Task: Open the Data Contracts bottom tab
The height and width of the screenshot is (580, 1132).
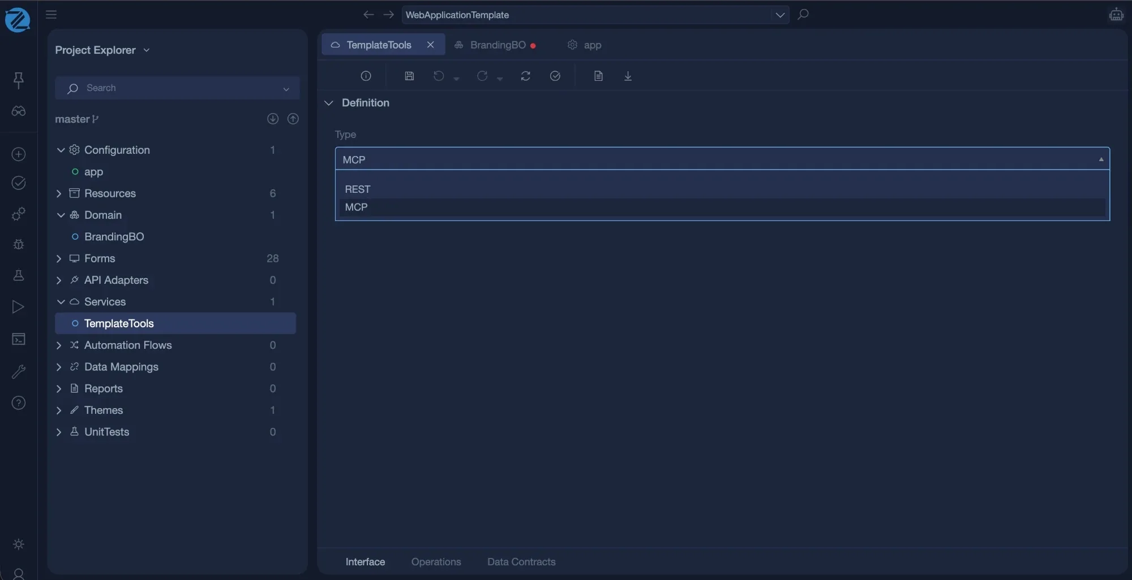Action: point(521,562)
